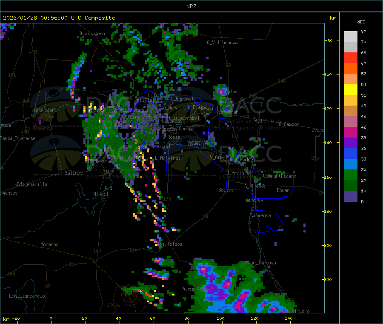Click the 'V_Atuel' map label
383x324 pixels.
coord(219,158)
